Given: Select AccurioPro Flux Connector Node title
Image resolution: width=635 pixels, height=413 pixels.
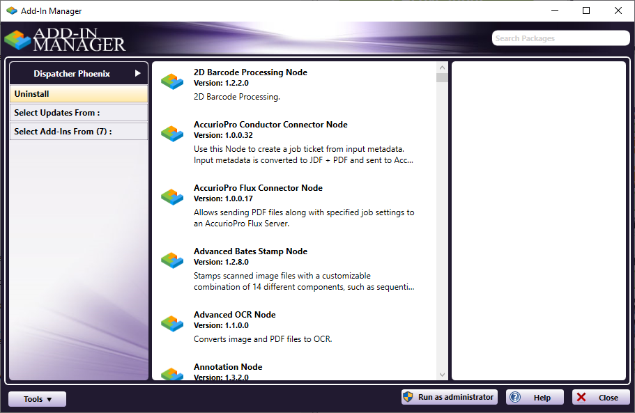Looking at the screenshot, I should tap(258, 188).
